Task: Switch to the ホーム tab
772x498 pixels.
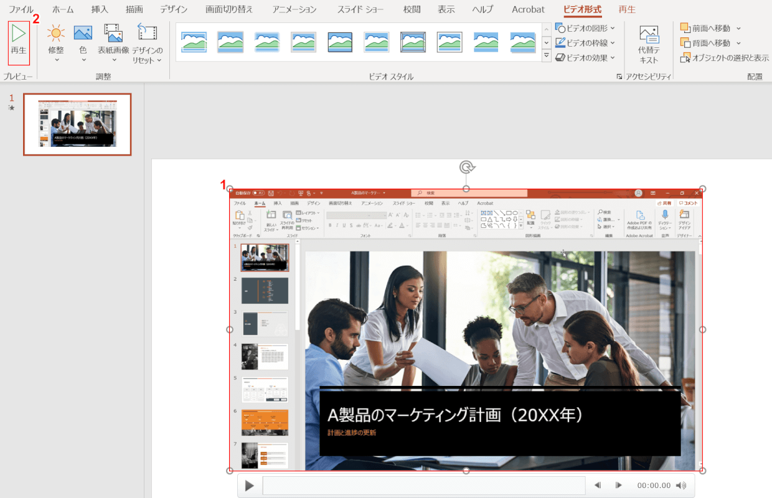Action: tap(63, 9)
